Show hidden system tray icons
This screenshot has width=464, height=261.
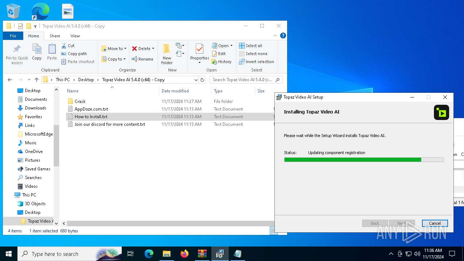[391, 254]
